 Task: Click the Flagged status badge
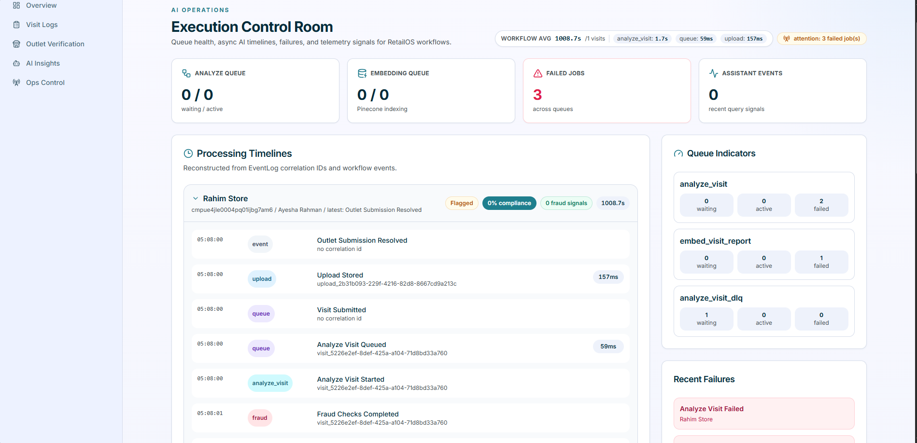pyautogui.click(x=462, y=203)
